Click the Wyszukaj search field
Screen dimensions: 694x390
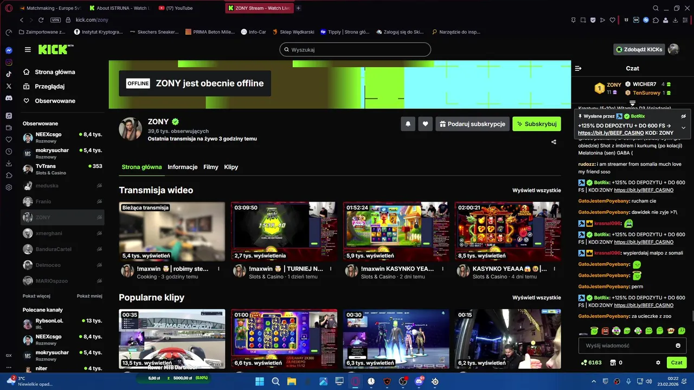(x=355, y=50)
